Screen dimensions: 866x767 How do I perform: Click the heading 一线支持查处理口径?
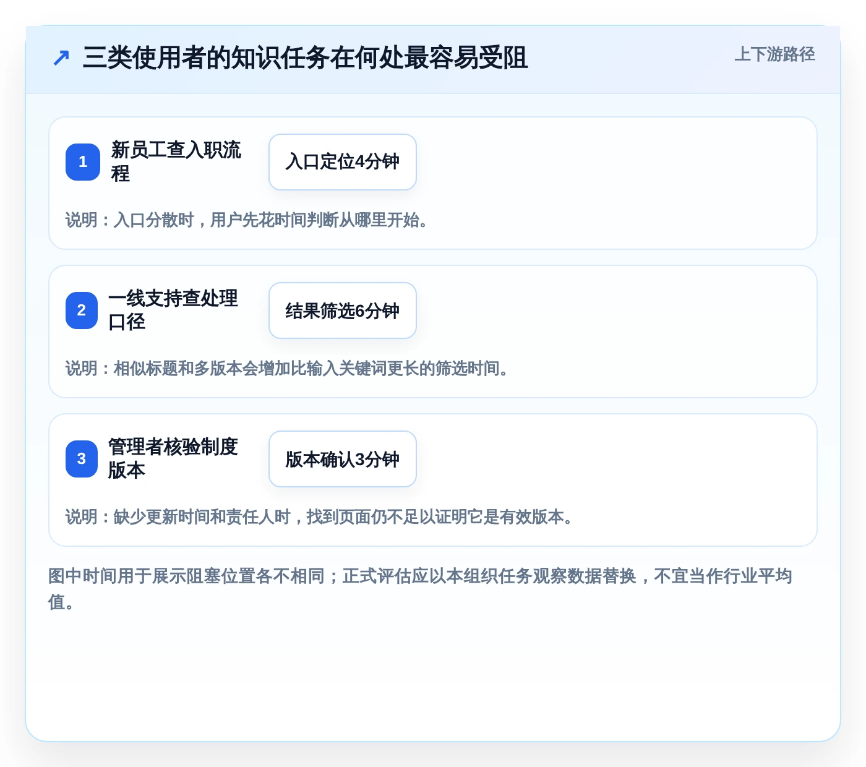173,310
